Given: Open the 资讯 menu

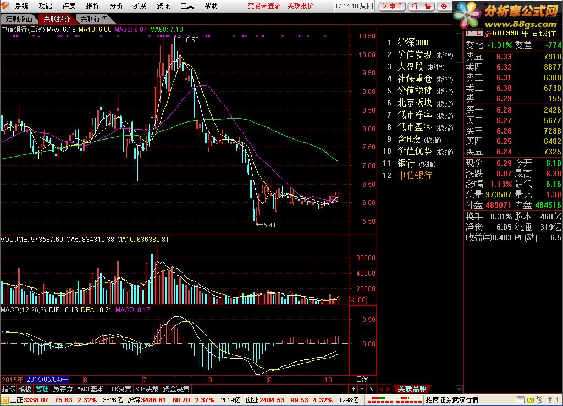Looking at the screenshot, I should pos(163,5).
